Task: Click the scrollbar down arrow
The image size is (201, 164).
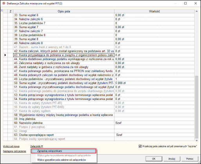Action: [197, 141]
